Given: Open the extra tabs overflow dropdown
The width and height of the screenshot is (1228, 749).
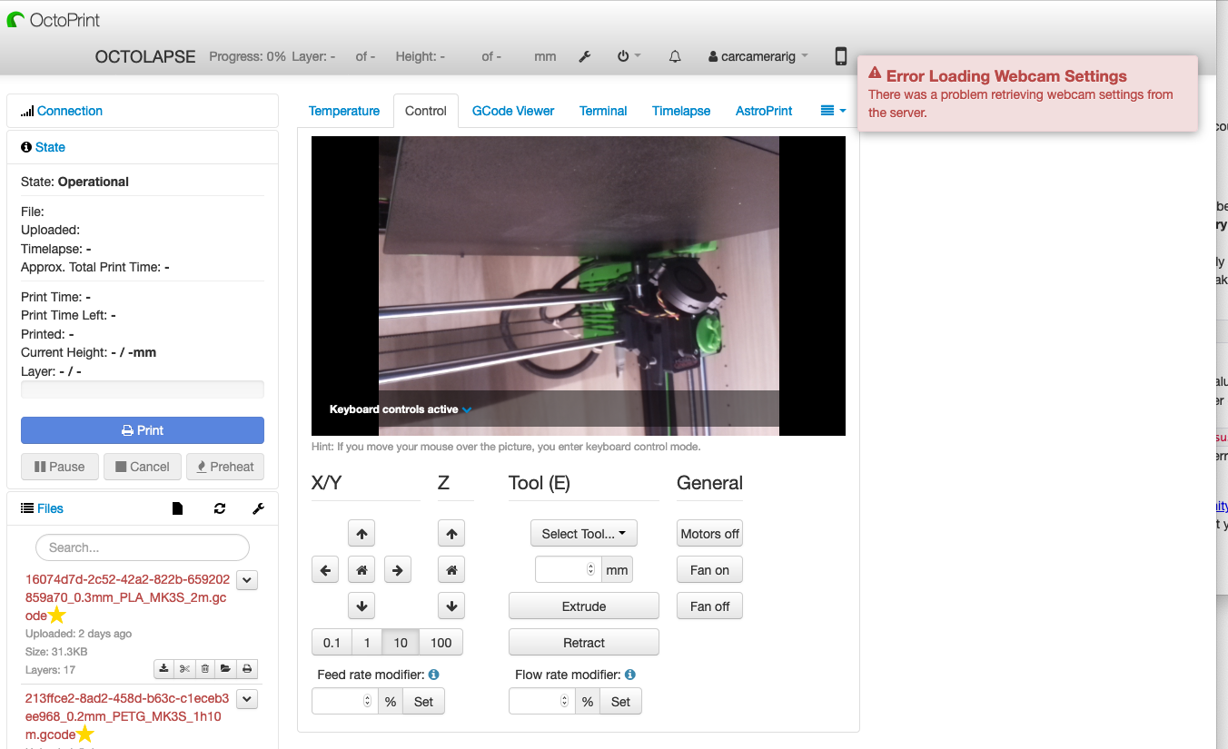Looking at the screenshot, I should point(833,111).
